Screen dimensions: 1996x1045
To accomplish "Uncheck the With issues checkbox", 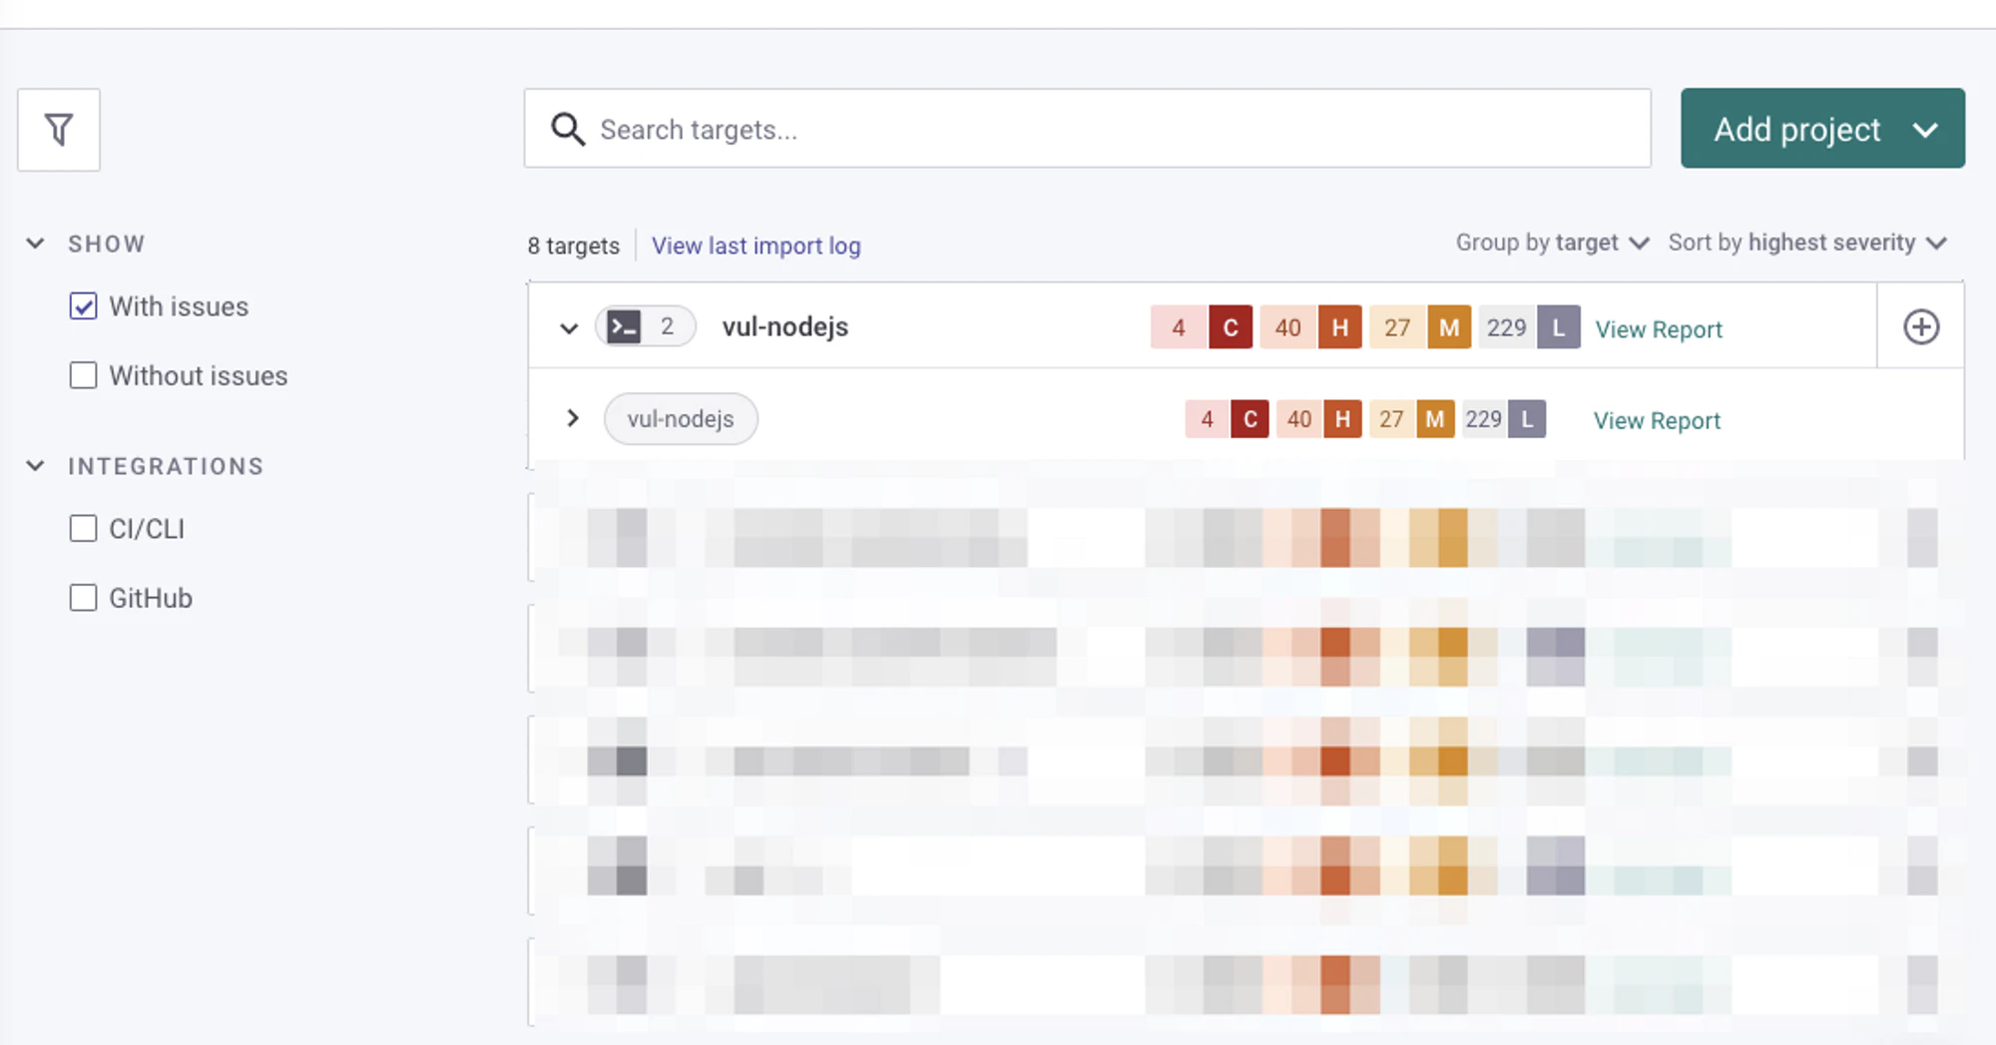I will coord(84,306).
